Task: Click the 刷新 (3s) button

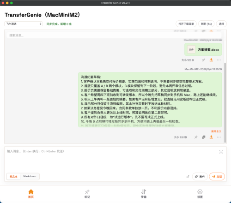Action: (x=206, y=24)
